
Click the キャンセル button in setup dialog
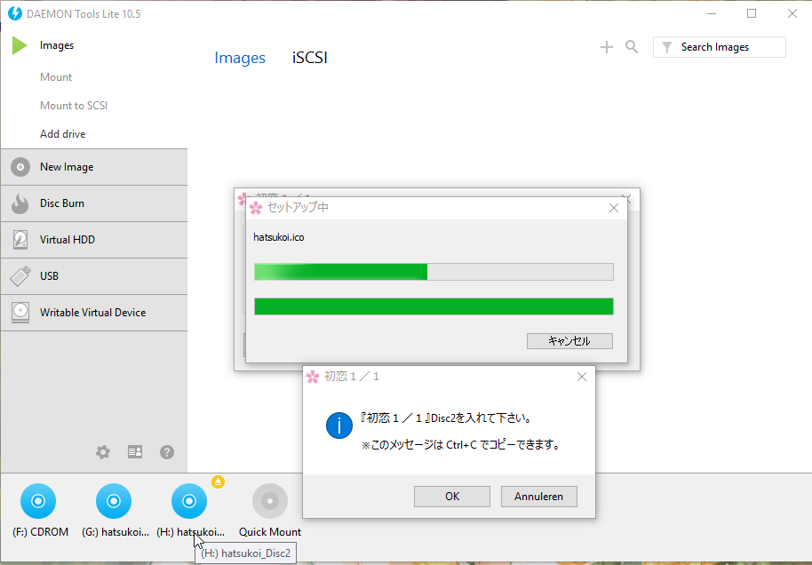[x=569, y=341]
